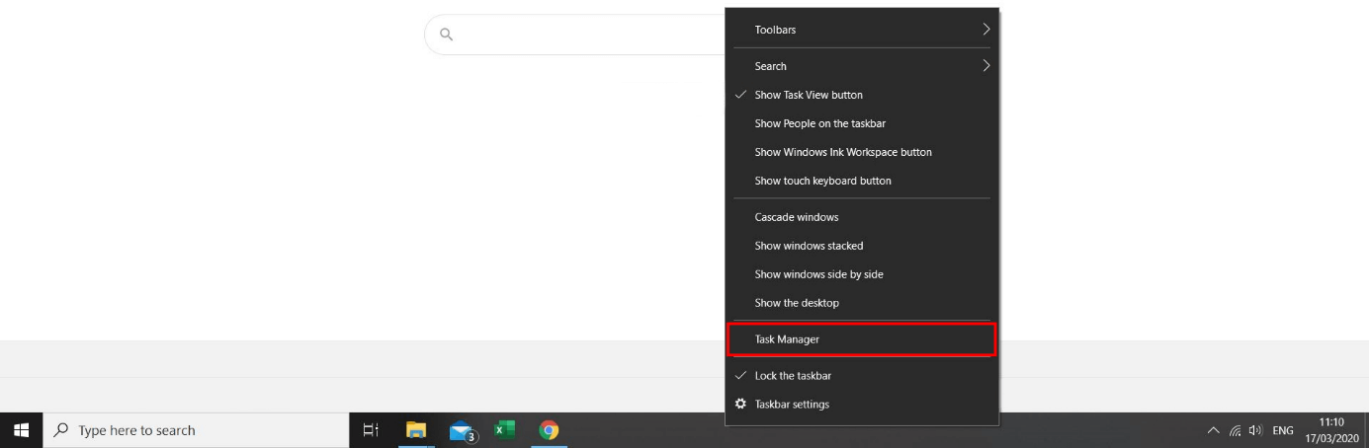Screen dimensions: 1369x448
Task: Switch to Google Chrome on the taskbar
Action: tap(549, 430)
